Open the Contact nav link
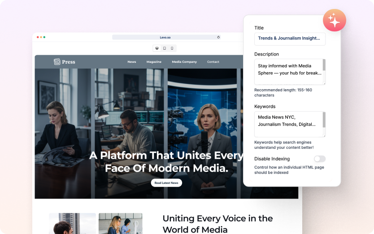This screenshot has width=374, height=234. point(213,62)
